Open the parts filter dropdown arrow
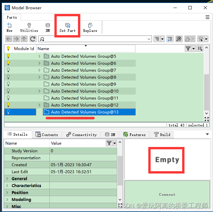This screenshot has width=213, height=212. 193,48
